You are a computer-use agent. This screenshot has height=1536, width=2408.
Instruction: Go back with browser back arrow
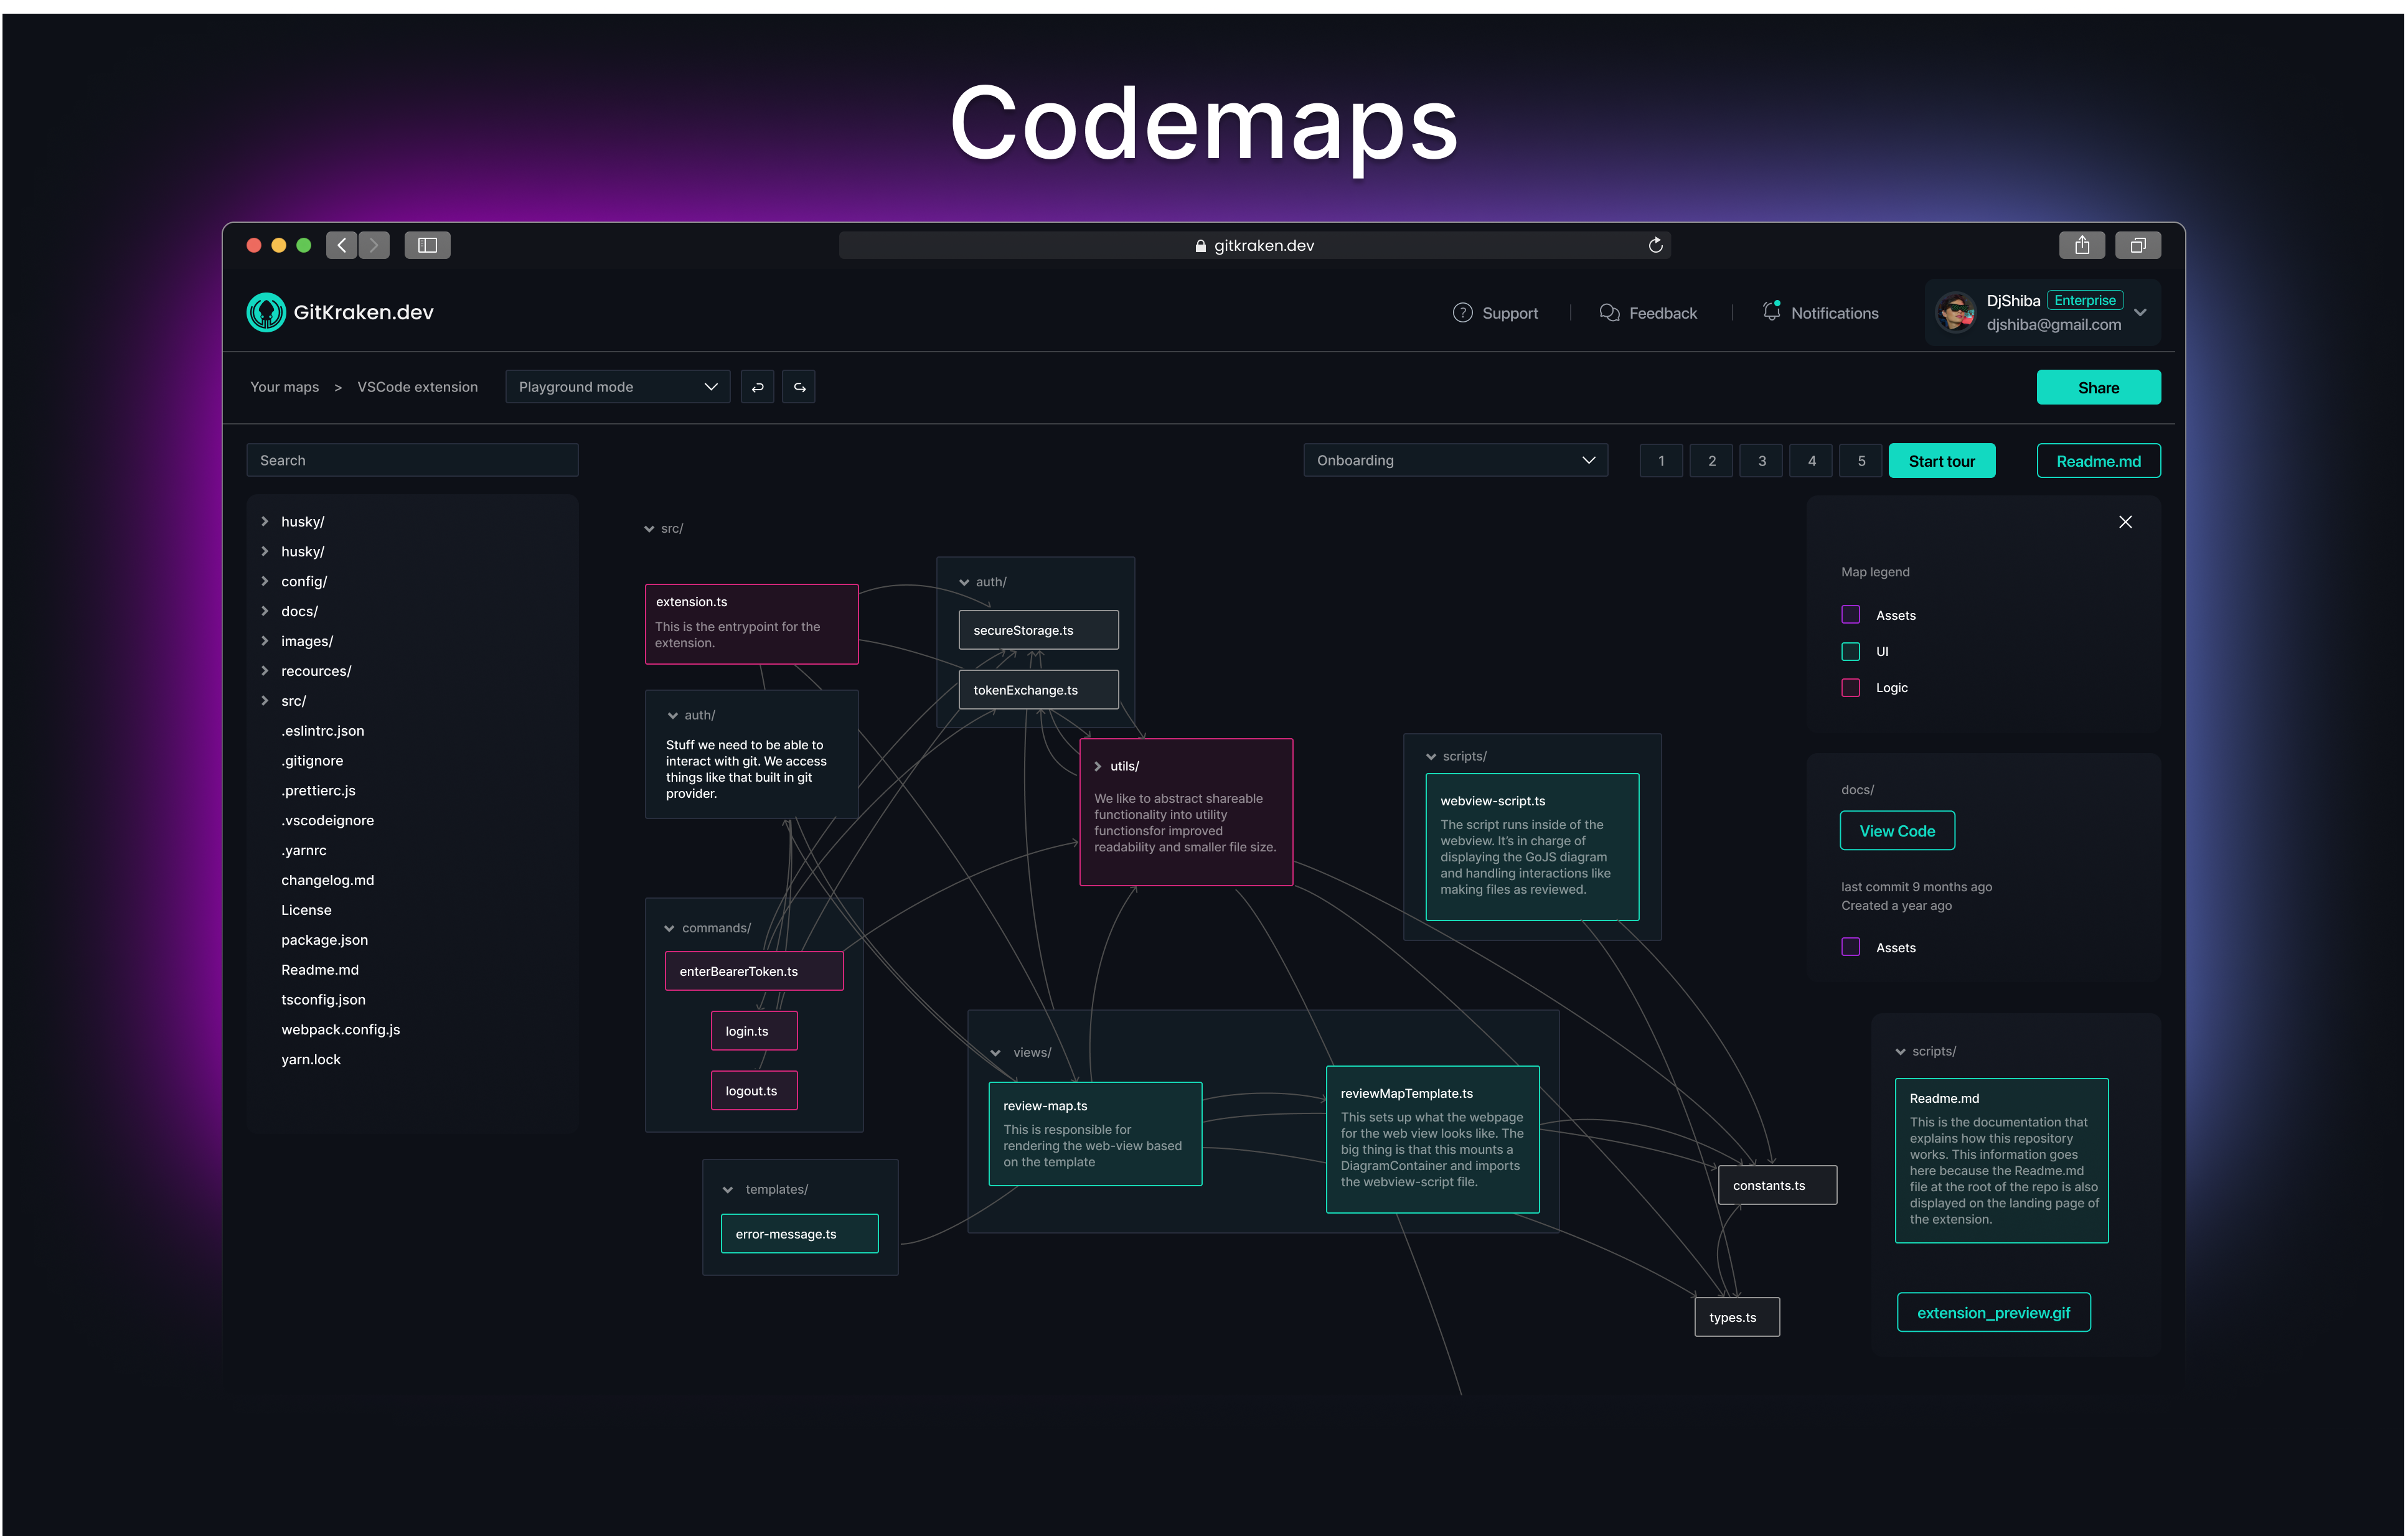[x=342, y=245]
